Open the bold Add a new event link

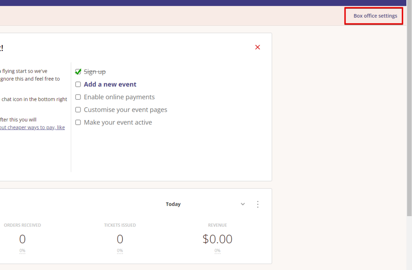pyautogui.click(x=110, y=84)
